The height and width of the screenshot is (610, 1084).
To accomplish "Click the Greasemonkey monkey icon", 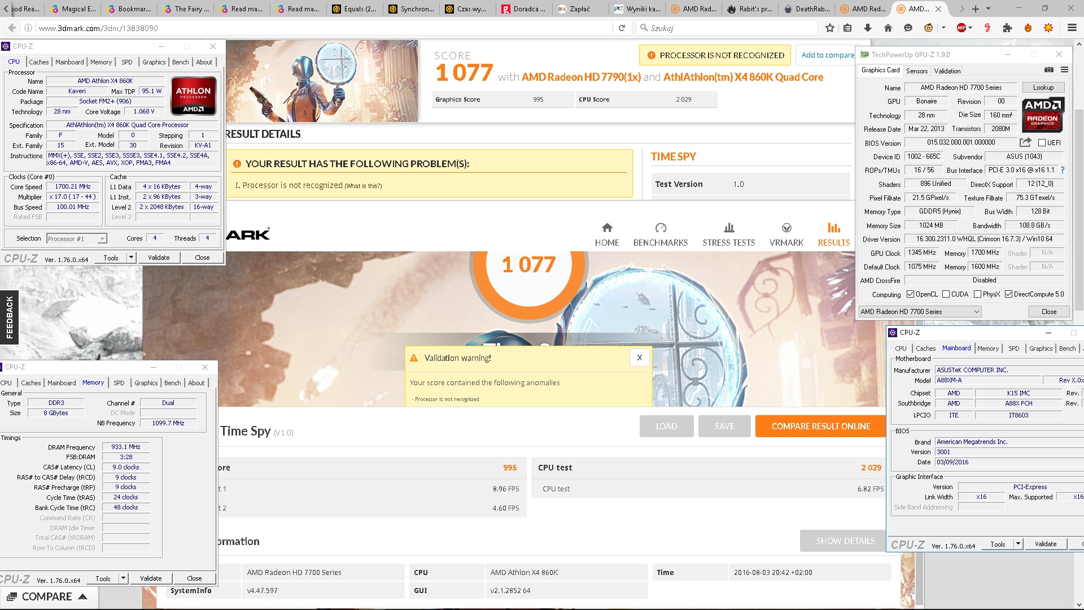I will (928, 28).
